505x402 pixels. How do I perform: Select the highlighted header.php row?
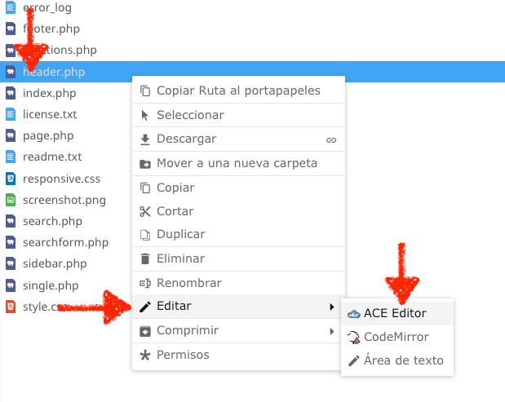253,72
